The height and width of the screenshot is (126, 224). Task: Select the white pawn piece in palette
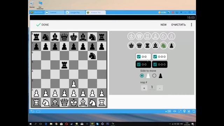click(171, 36)
